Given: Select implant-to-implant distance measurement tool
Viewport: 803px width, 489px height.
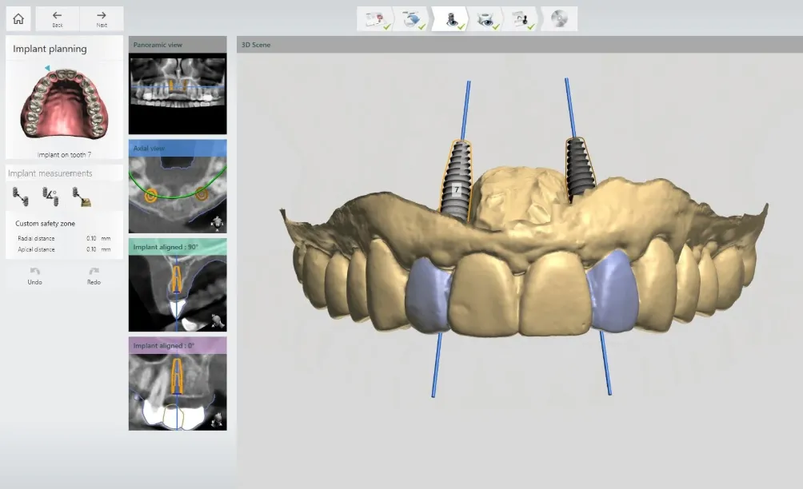Looking at the screenshot, I should point(21,197).
